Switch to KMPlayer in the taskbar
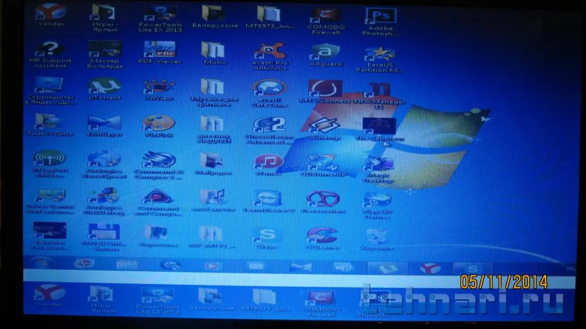Image resolution: width=586 pixels, height=329 pixels. coord(301,267)
